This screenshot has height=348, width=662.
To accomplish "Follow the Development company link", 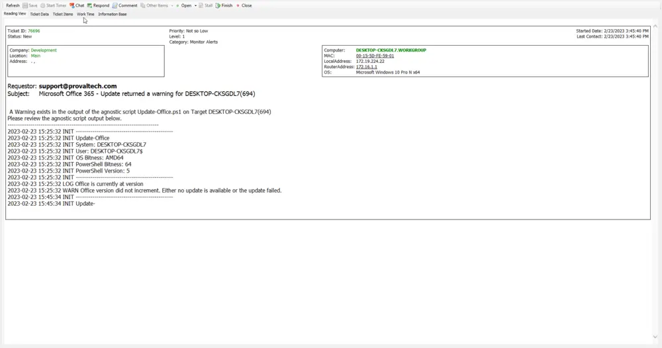I will pos(44,50).
